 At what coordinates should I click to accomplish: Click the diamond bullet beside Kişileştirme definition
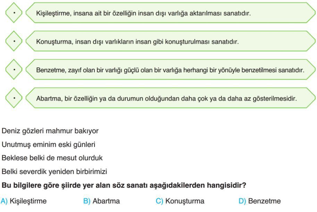[x=14, y=13]
